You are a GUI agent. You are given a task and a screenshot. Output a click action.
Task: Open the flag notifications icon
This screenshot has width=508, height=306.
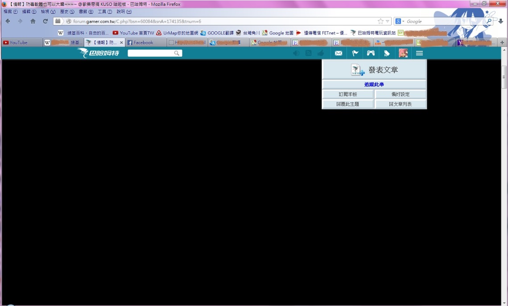click(x=355, y=53)
